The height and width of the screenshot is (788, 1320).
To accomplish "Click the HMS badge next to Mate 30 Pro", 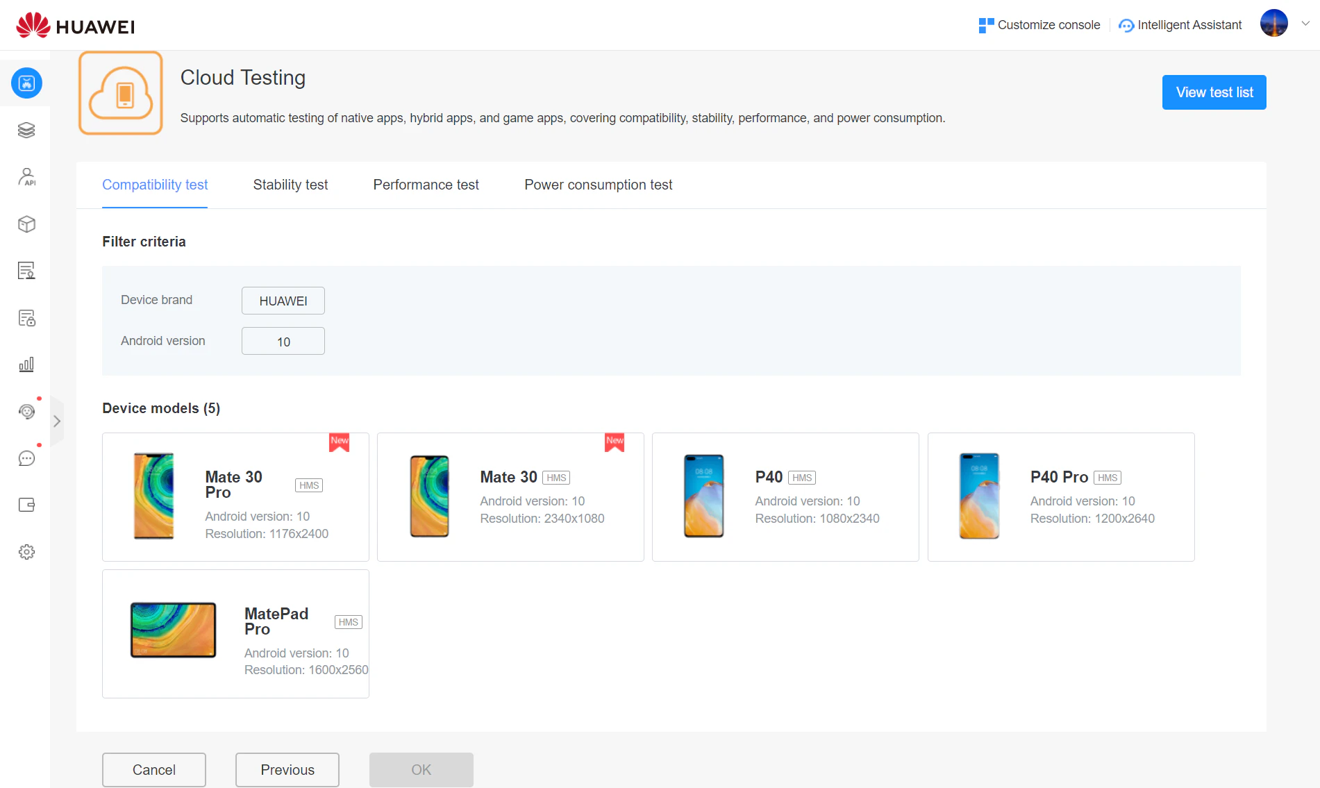I will click(x=309, y=485).
